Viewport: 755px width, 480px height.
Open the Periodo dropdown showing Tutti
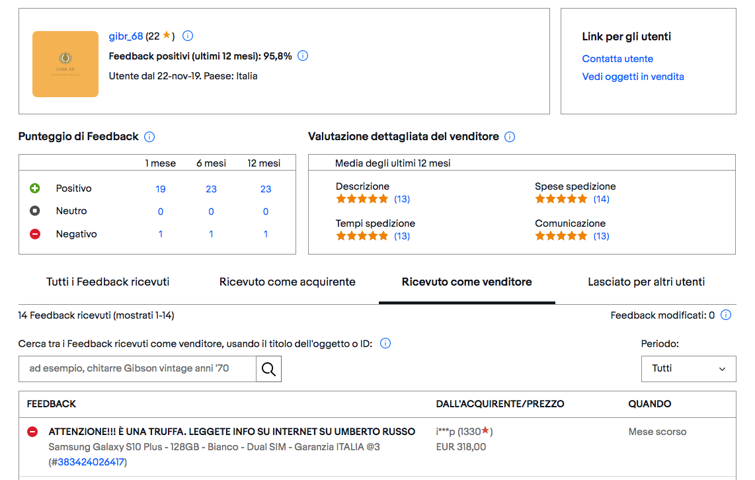click(688, 368)
